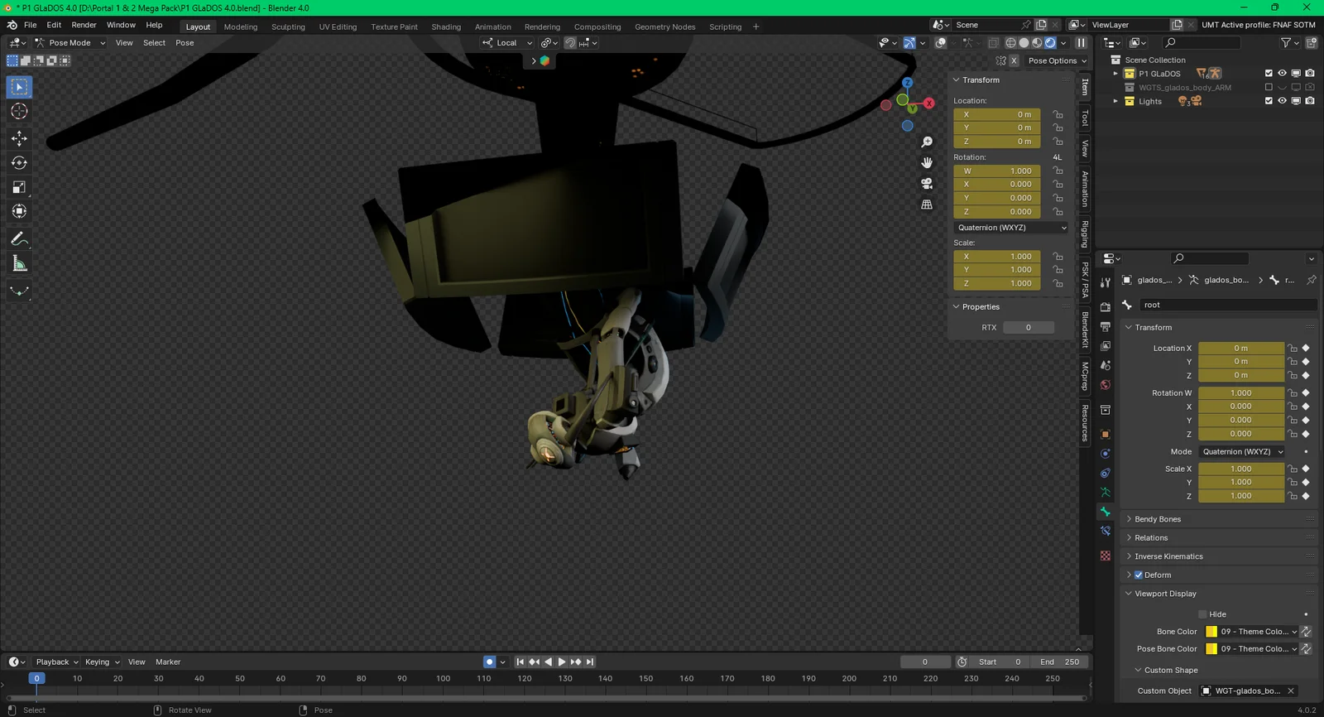This screenshot has height=717, width=1324.
Task: Open the Render properties tab
Action: pos(1105,307)
